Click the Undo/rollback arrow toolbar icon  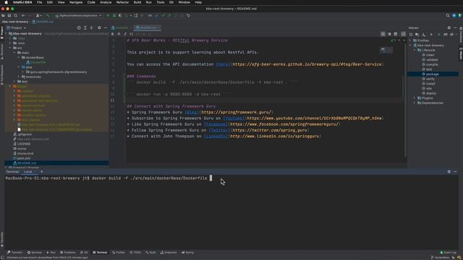pos(188,15)
